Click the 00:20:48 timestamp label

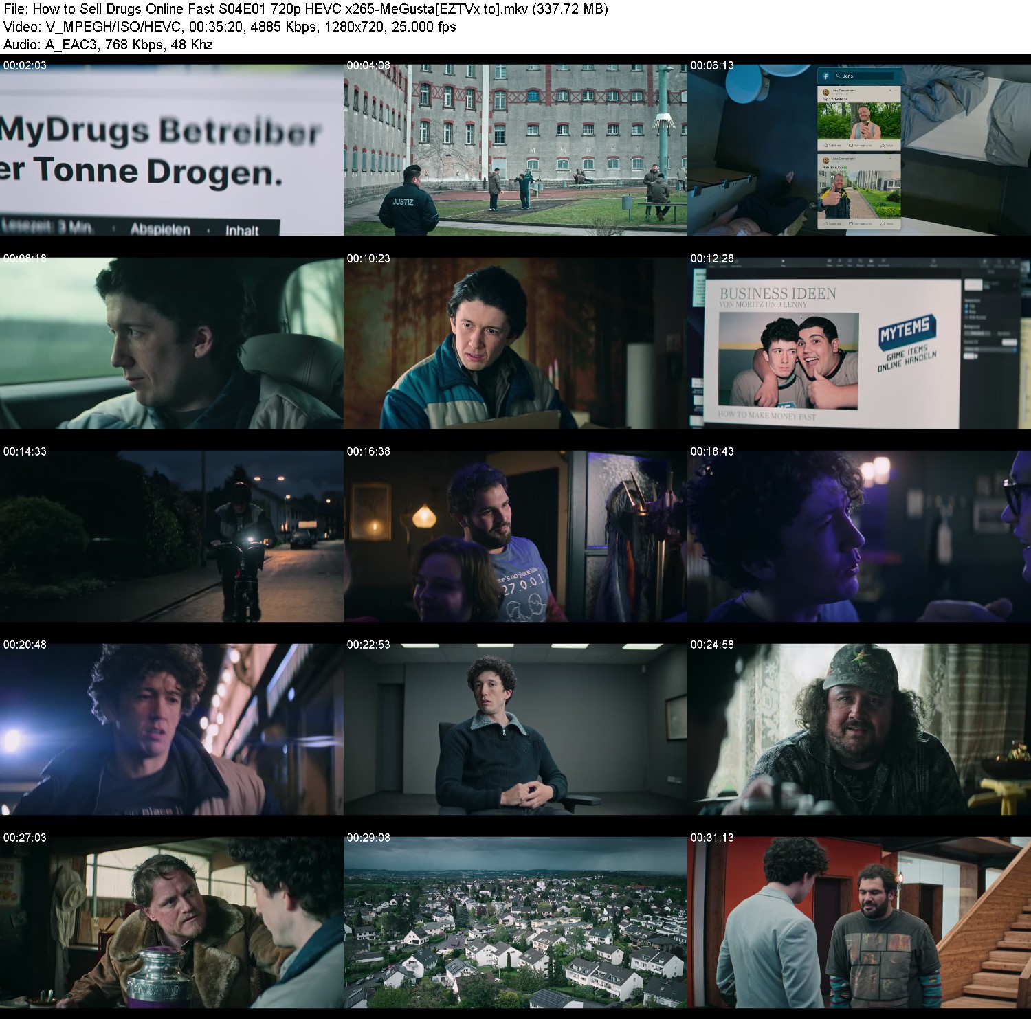coord(25,645)
